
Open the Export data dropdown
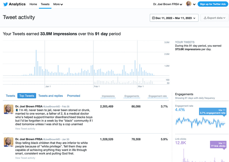pyautogui.click(x=214, y=18)
